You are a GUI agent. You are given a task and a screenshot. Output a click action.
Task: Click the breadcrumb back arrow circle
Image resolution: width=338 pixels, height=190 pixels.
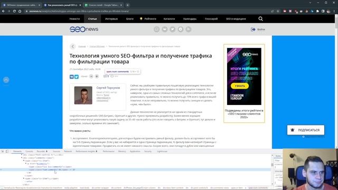(x=73, y=46)
